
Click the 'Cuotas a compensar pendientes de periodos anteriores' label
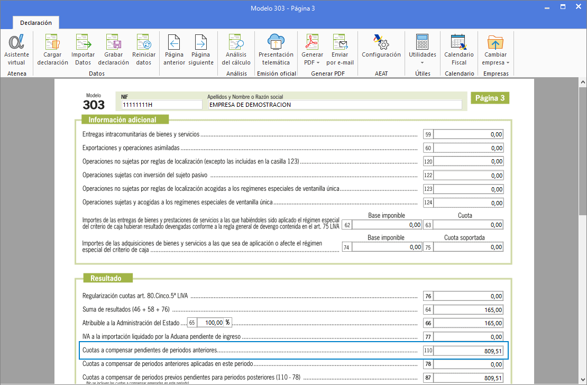click(150, 350)
